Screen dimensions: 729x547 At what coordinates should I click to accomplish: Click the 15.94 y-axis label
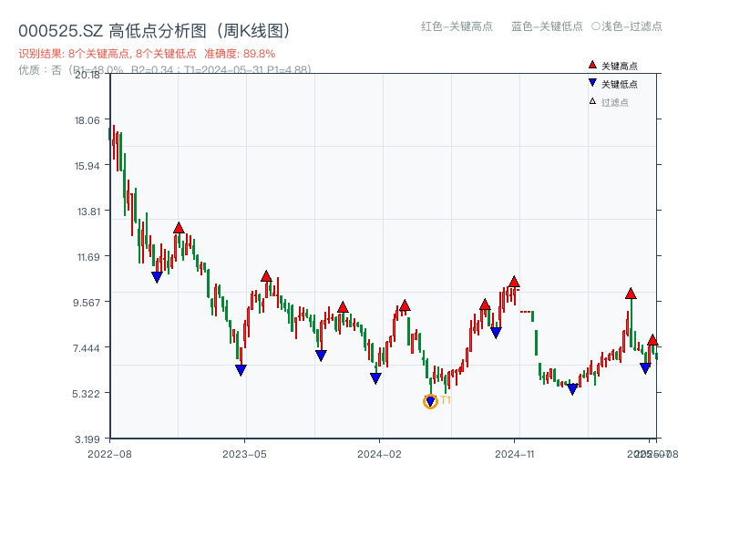pos(87,166)
